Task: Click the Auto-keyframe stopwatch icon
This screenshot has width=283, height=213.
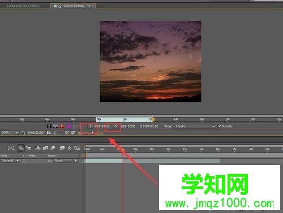Action: 70,148
